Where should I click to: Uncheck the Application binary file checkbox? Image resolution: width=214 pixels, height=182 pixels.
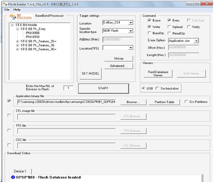pyautogui.click(x=9, y=101)
